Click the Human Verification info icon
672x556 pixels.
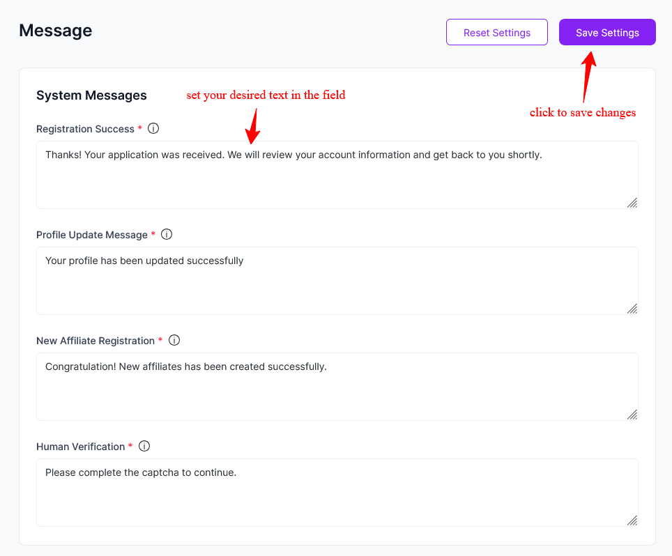(x=144, y=447)
